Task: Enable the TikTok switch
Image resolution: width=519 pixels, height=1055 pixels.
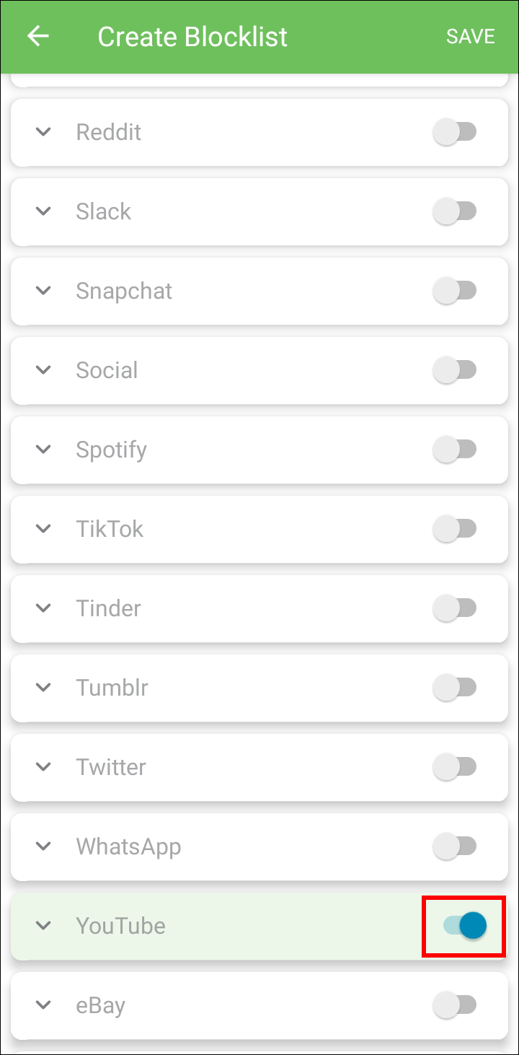Action: tap(455, 529)
